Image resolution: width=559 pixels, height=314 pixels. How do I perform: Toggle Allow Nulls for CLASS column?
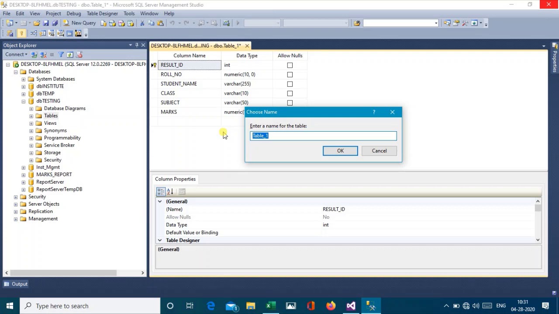pyautogui.click(x=290, y=93)
